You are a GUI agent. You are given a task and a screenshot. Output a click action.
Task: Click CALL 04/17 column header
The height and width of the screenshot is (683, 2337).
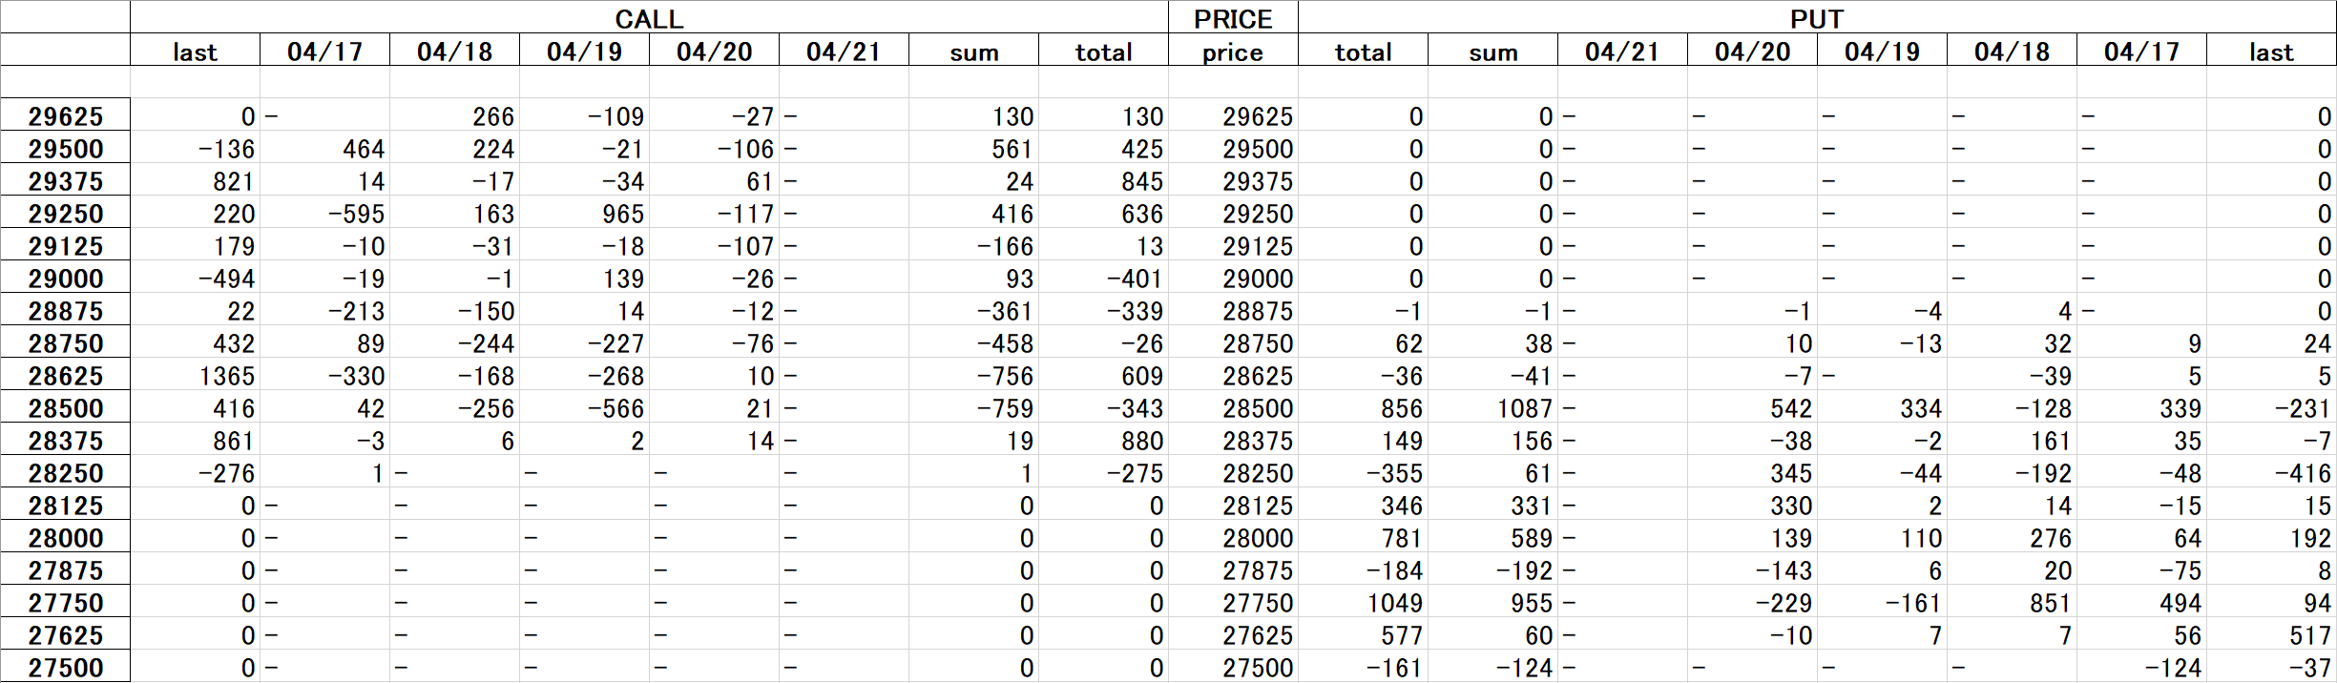point(324,51)
